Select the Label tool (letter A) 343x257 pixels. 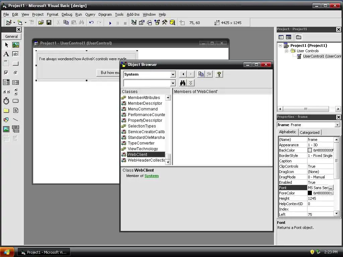6,54
